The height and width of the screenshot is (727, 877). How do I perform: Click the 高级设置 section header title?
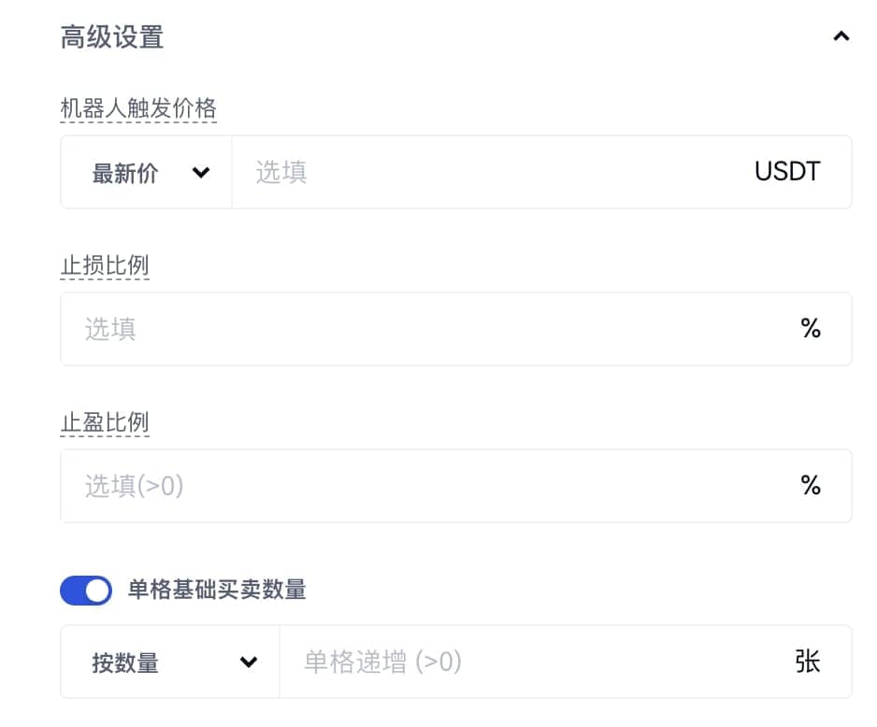pos(111,37)
